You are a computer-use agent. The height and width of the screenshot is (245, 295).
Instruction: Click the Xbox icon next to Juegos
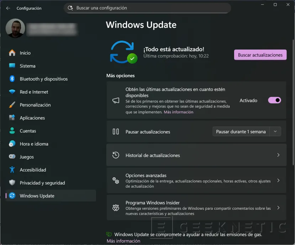pos(12,157)
